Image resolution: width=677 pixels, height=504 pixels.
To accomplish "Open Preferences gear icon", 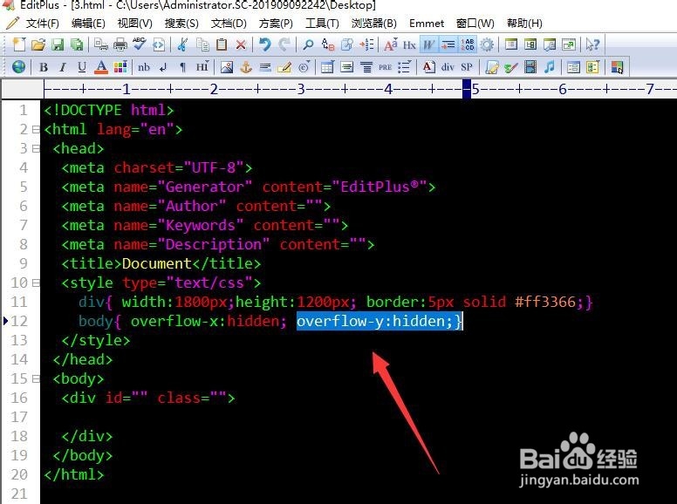I will coord(487,44).
